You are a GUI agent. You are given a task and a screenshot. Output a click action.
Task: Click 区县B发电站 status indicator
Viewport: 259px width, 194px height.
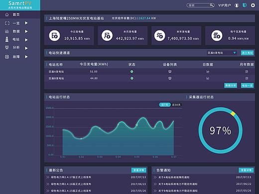click(131, 78)
